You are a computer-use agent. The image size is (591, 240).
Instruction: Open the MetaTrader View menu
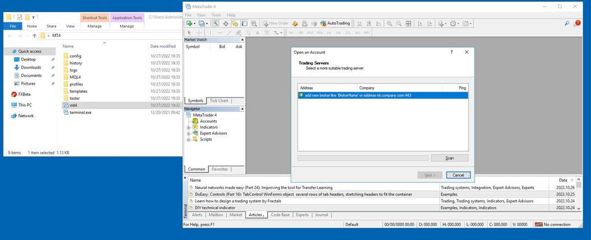click(x=201, y=15)
